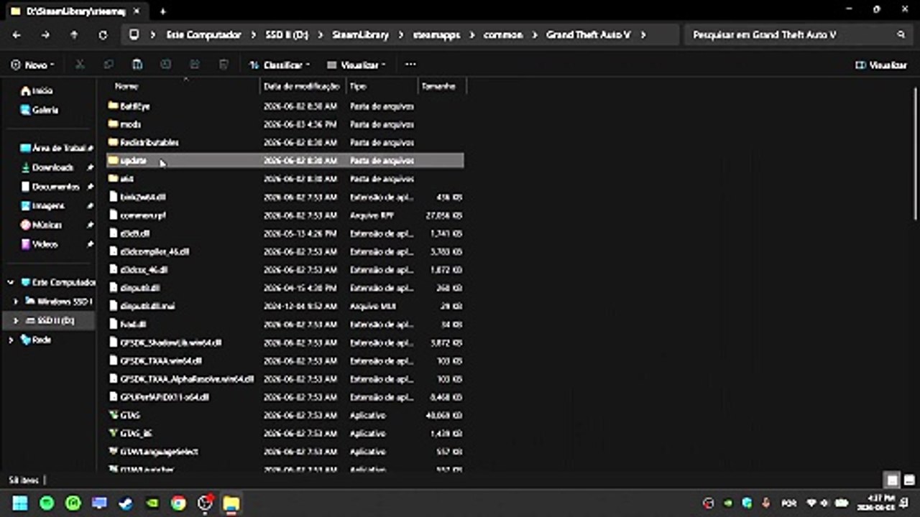Viewport: 920px width, 517px height.
Task: Open the Windows Start menu
Action: click(x=20, y=503)
